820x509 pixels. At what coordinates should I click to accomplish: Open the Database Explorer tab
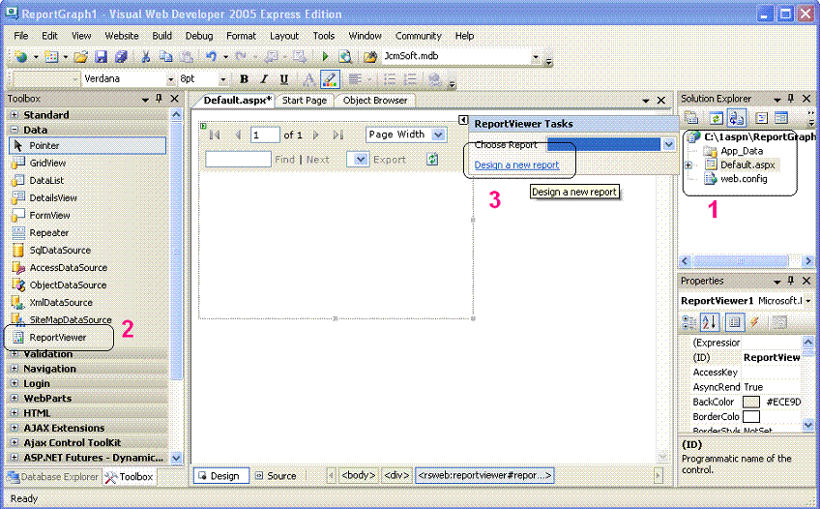pos(53,477)
